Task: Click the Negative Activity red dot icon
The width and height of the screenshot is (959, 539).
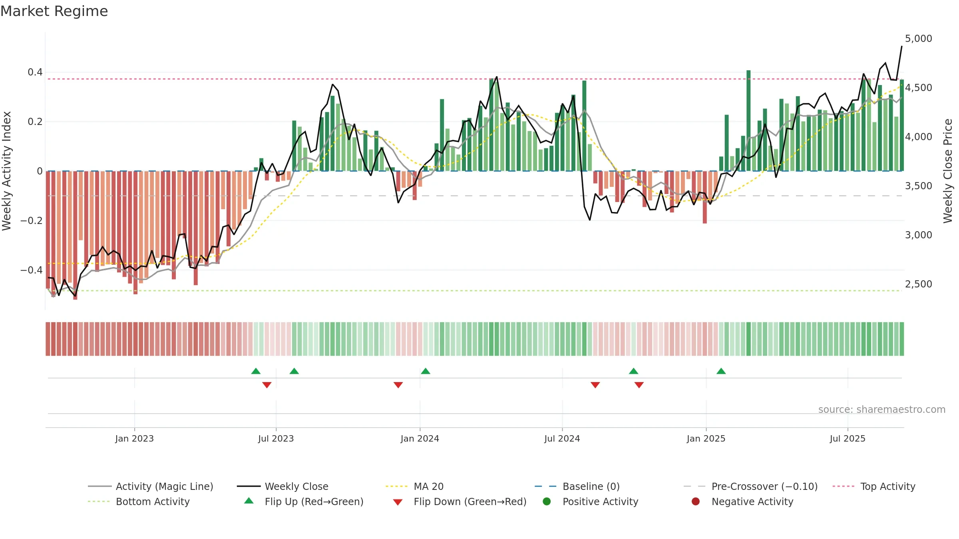Action: pos(696,501)
